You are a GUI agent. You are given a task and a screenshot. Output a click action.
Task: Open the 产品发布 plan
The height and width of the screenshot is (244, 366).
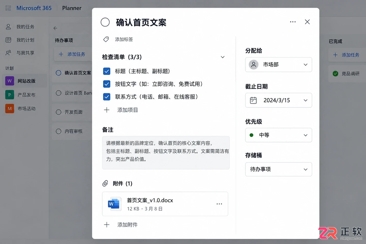[26, 95]
